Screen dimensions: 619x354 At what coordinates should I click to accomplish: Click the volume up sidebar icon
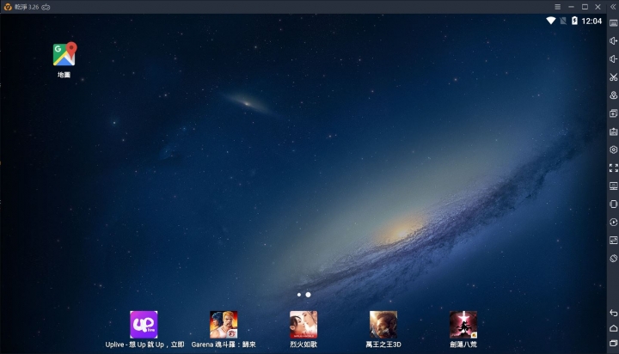(614, 40)
